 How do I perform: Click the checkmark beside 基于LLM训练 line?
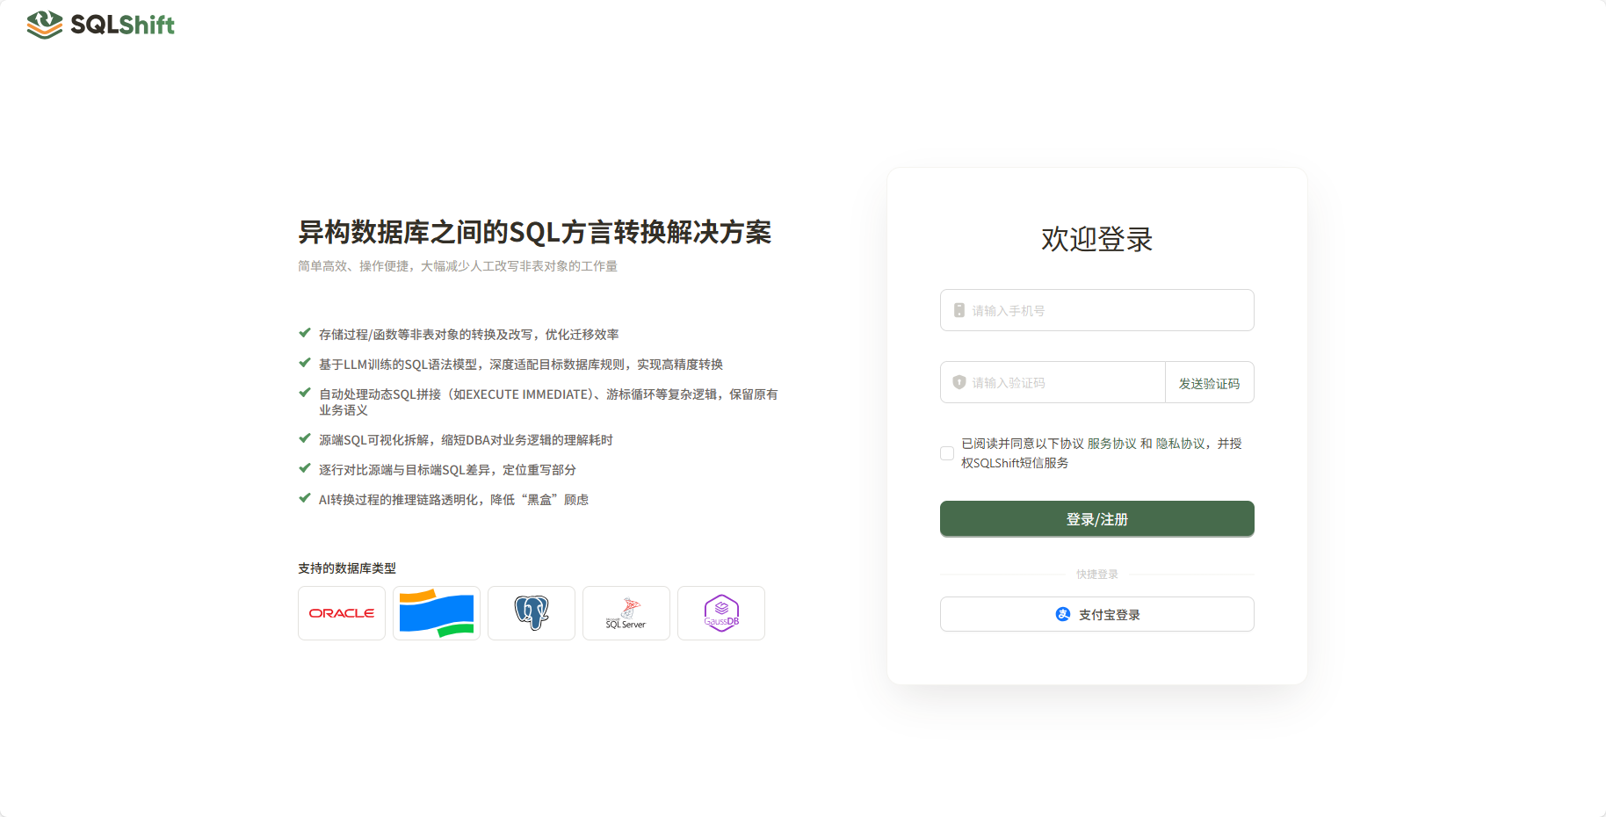click(305, 363)
